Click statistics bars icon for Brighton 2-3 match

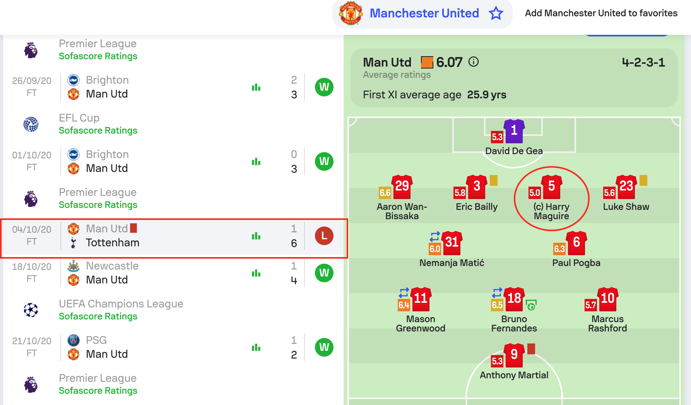click(256, 87)
